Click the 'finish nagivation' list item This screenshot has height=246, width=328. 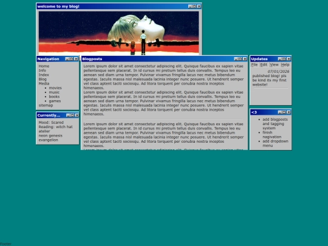pos(272,135)
